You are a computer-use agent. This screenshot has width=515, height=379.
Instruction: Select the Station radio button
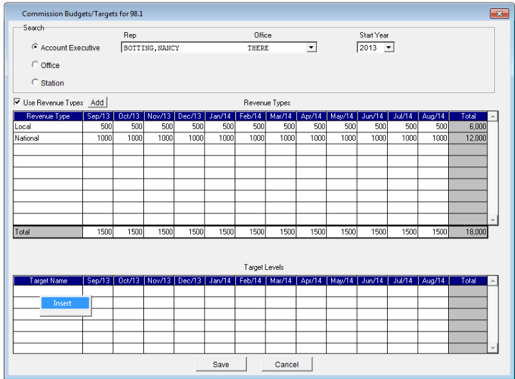[35, 82]
